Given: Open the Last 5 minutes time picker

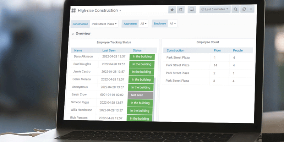Looking at the screenshot, I should click(215, 9).
